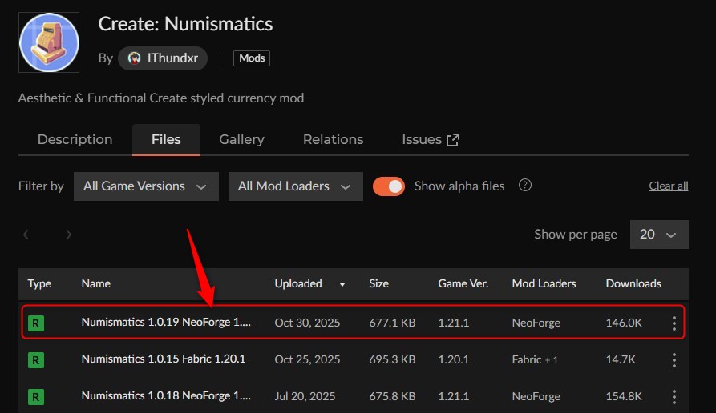
Task: Go to next page with right chevron
Action: point(68,235)
